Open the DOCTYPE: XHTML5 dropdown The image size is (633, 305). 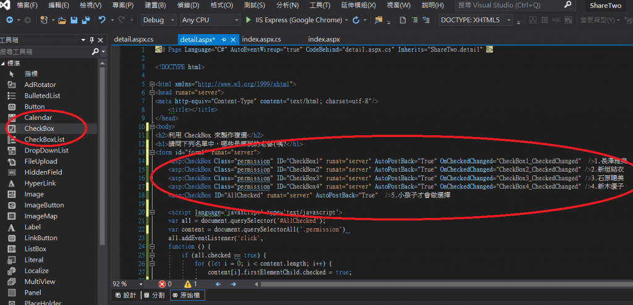(x=475, y=20)
